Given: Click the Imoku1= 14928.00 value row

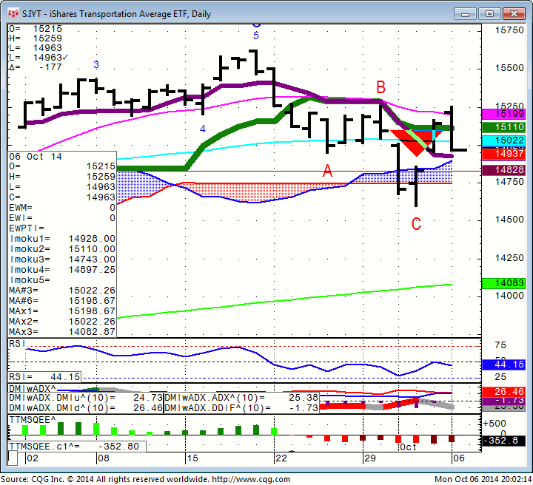Looking at the screenshot, I should pos(62,239).
